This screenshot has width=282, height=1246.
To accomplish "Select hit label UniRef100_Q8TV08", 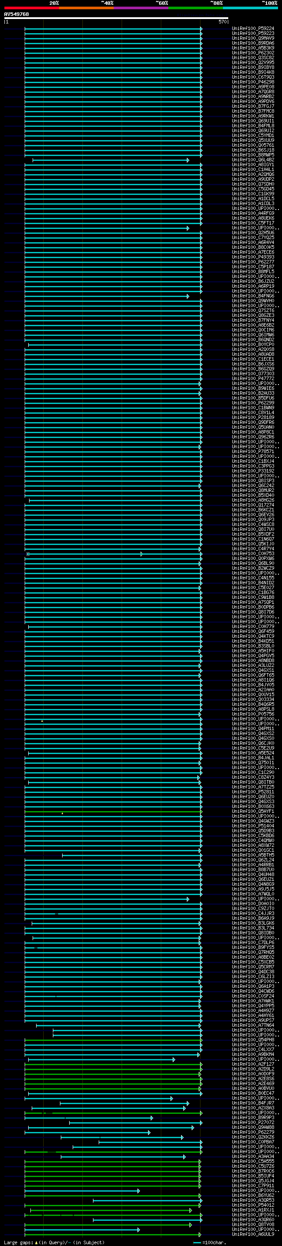I will [253, 1224].
